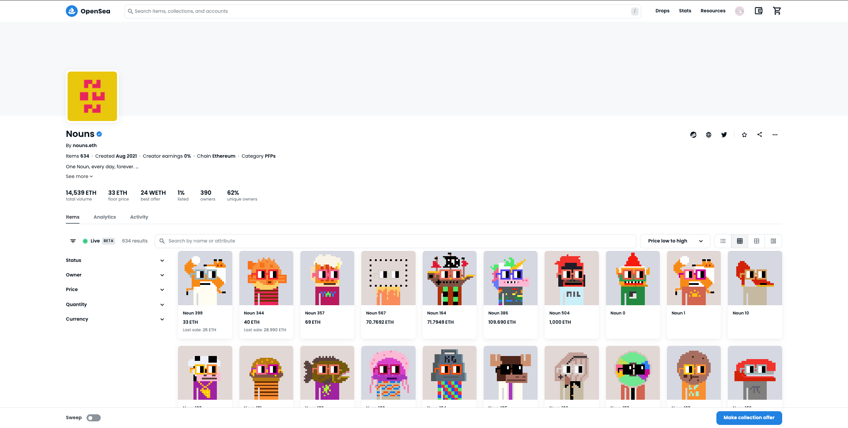Click the 390 owners stat
Image resolution: width=848 pixels, height=428 pixels.
[208, 196]
